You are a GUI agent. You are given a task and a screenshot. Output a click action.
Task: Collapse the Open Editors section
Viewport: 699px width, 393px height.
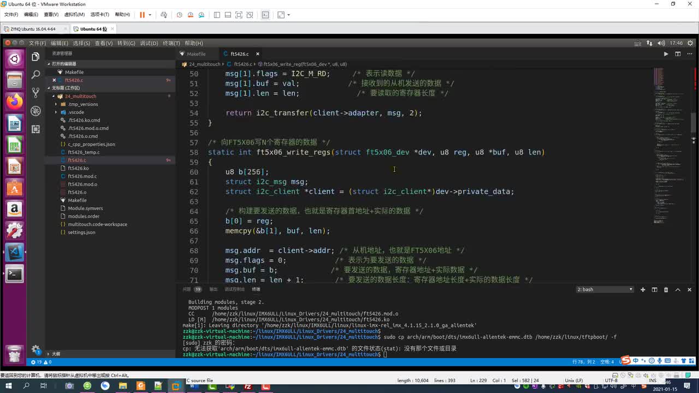point(63,64)
